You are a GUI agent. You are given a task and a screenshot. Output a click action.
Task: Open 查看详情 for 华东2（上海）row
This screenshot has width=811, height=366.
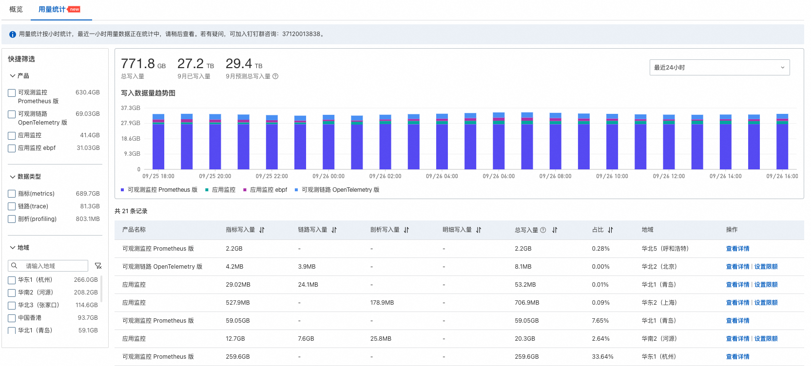(737, 303)
